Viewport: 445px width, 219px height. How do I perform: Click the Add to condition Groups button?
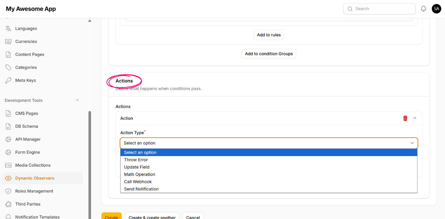pyautogui.click(x=269, y=54)
